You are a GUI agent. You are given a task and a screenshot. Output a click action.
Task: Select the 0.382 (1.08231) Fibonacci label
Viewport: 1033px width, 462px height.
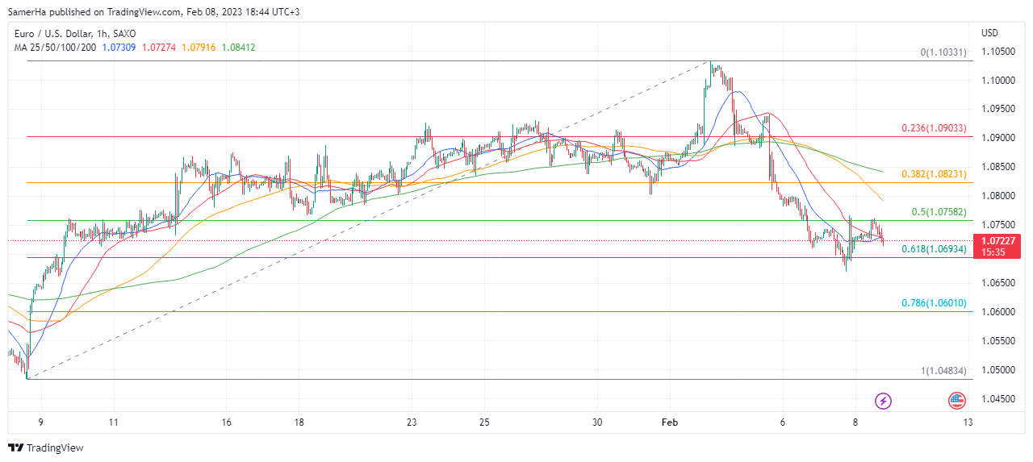click(934, 173)
